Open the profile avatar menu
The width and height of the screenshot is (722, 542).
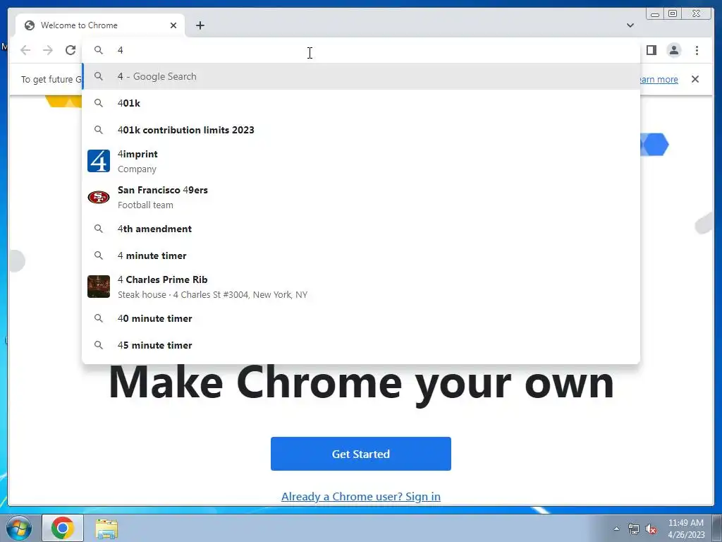click(673, 50)
